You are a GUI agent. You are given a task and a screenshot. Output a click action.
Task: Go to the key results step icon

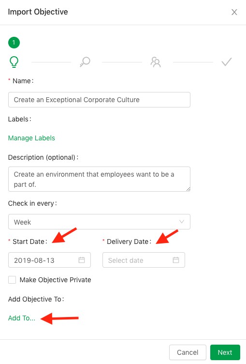(x=85, y=62)
